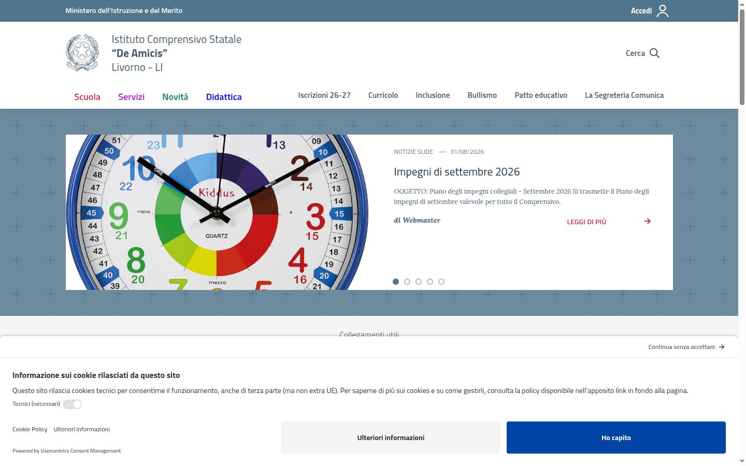Click Leggi di più

pyautogui.click(x=586, y=222)
